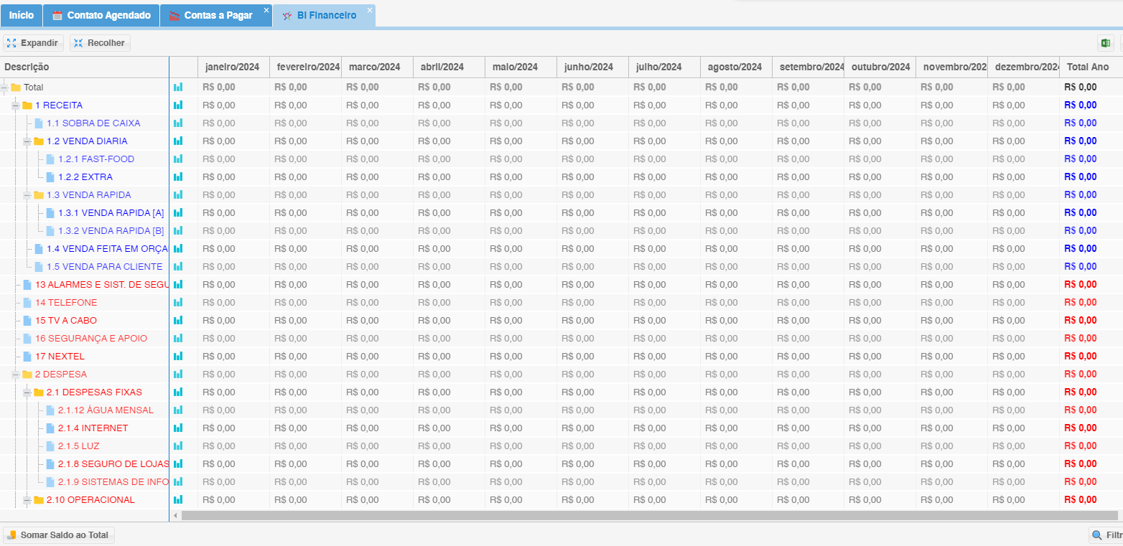This screenshot has height=546, width=1123.
Task: Select the 14 TELEFONE tree item
Action: (x=66, y=302)
